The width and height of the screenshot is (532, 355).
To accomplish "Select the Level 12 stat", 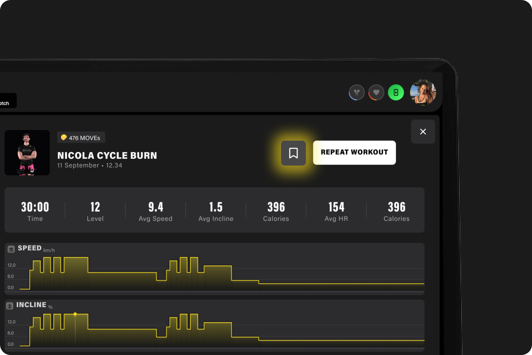I will pos(95,211).
